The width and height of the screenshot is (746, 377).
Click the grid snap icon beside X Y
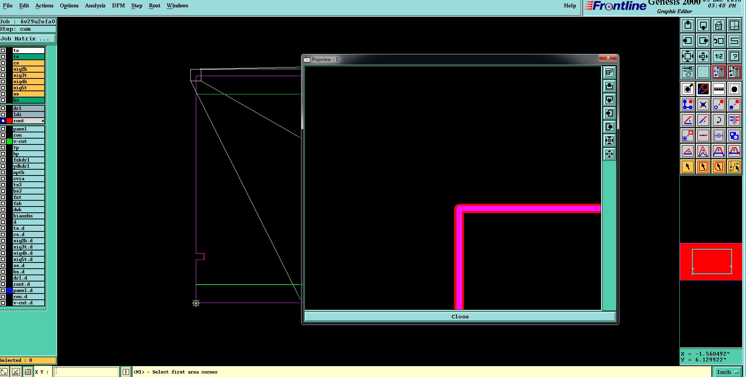click(28, 372)
